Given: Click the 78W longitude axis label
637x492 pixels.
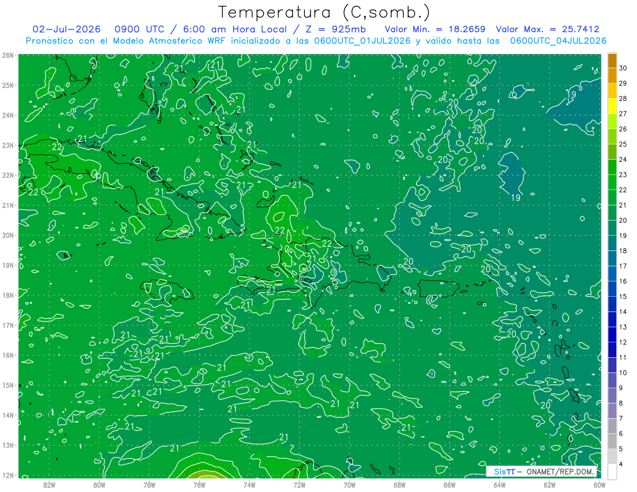Looking at the screenshot, I should pyautogui.click(x=149, y=485).
